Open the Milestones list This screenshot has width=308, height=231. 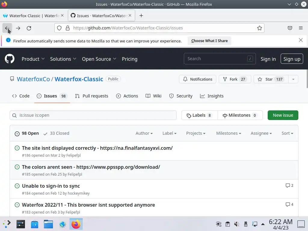point(240,115)
